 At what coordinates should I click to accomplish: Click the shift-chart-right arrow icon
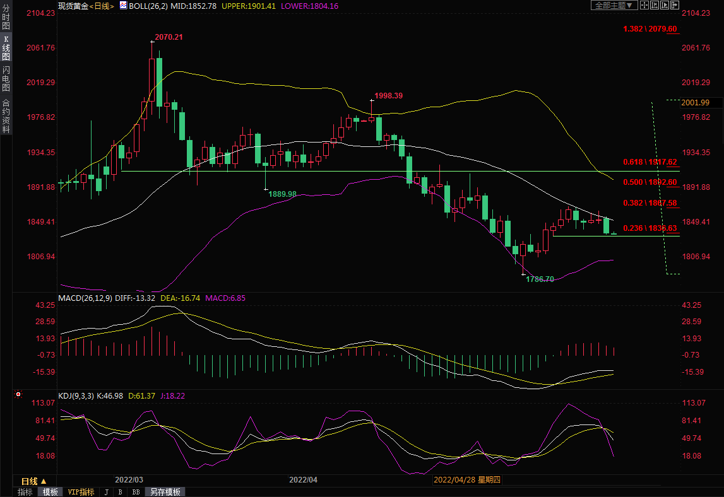coord(674,5)
